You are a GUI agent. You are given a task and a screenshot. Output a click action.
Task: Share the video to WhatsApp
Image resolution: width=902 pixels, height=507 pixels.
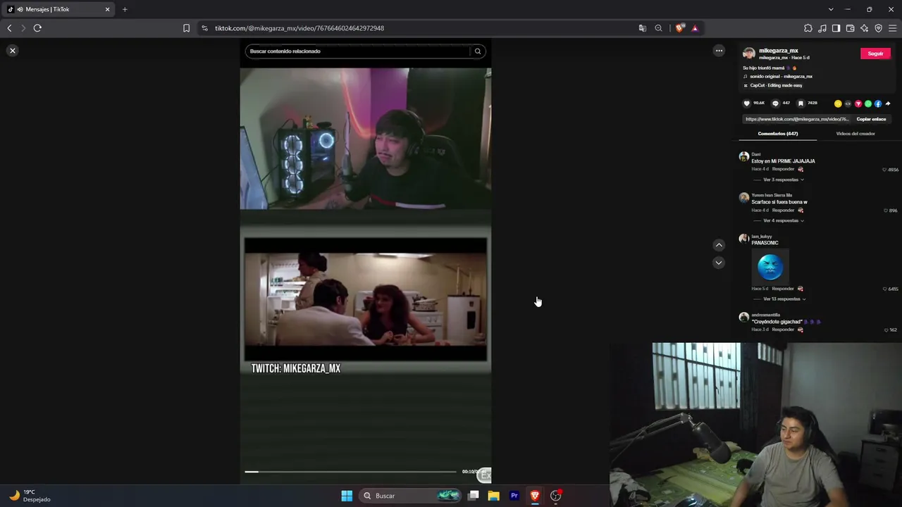pos(868,104)
